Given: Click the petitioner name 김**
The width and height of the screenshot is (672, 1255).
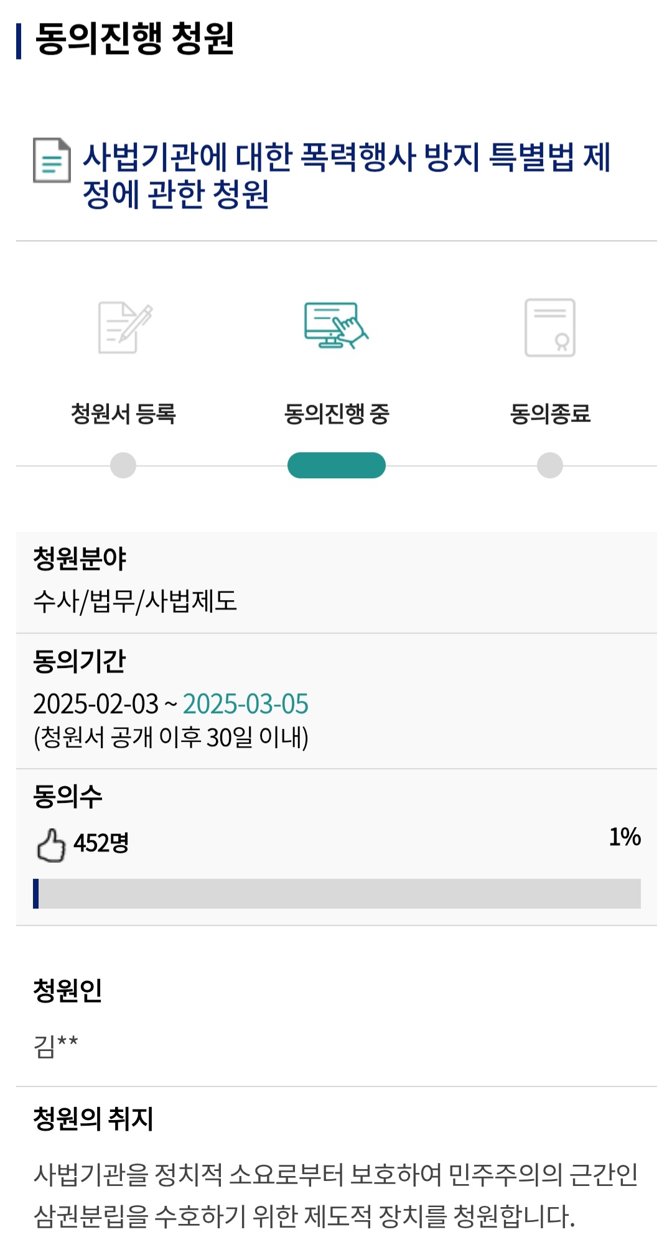Looking at the screenshot, I should point(56,1045).
